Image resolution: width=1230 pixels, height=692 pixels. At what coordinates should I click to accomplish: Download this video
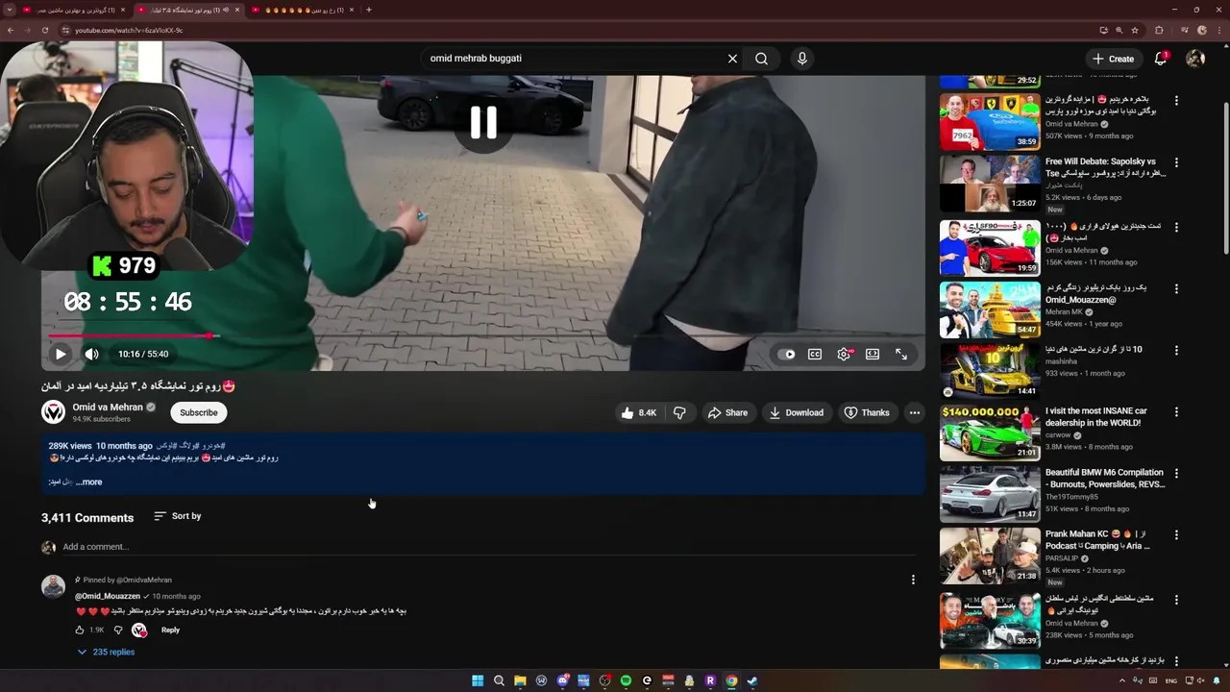[x=796, y=412]
